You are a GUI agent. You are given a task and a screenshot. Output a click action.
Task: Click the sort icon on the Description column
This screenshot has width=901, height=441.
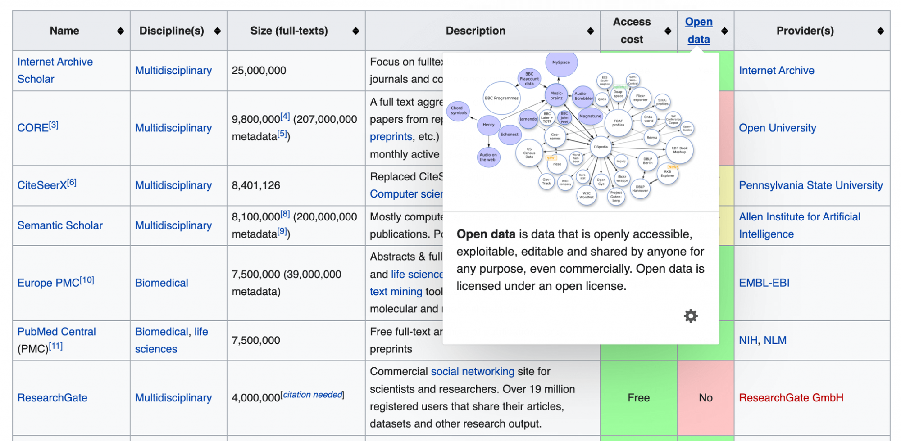tap(590, 31)
